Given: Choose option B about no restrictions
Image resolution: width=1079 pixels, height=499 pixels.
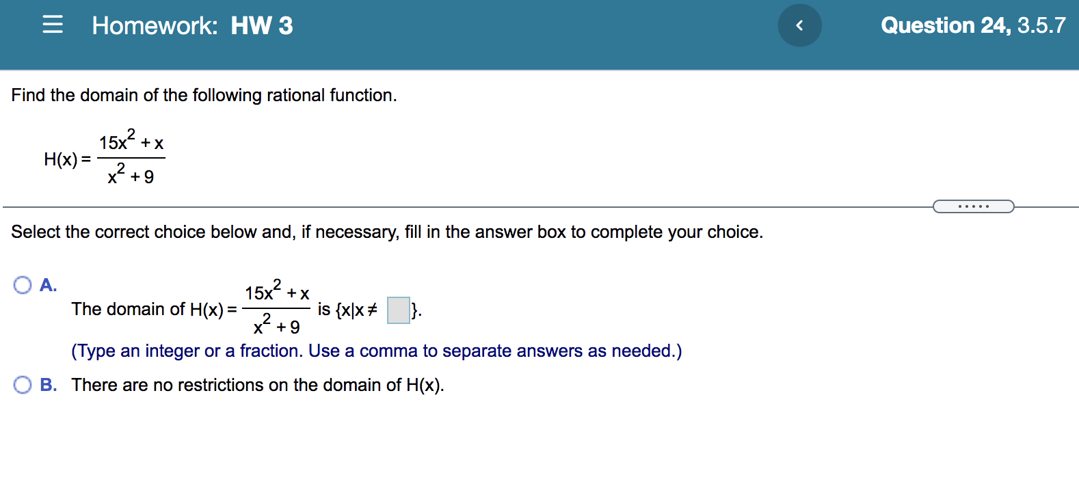Looking at the screenshot, I should click(x=23, y=385).
